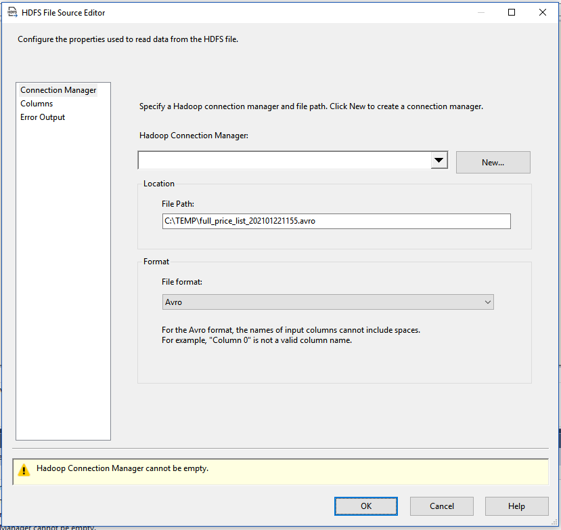The width and height of the screenshot is (561, 530).
Task: Click the New... connection manager button
Action: pos(493,163)
